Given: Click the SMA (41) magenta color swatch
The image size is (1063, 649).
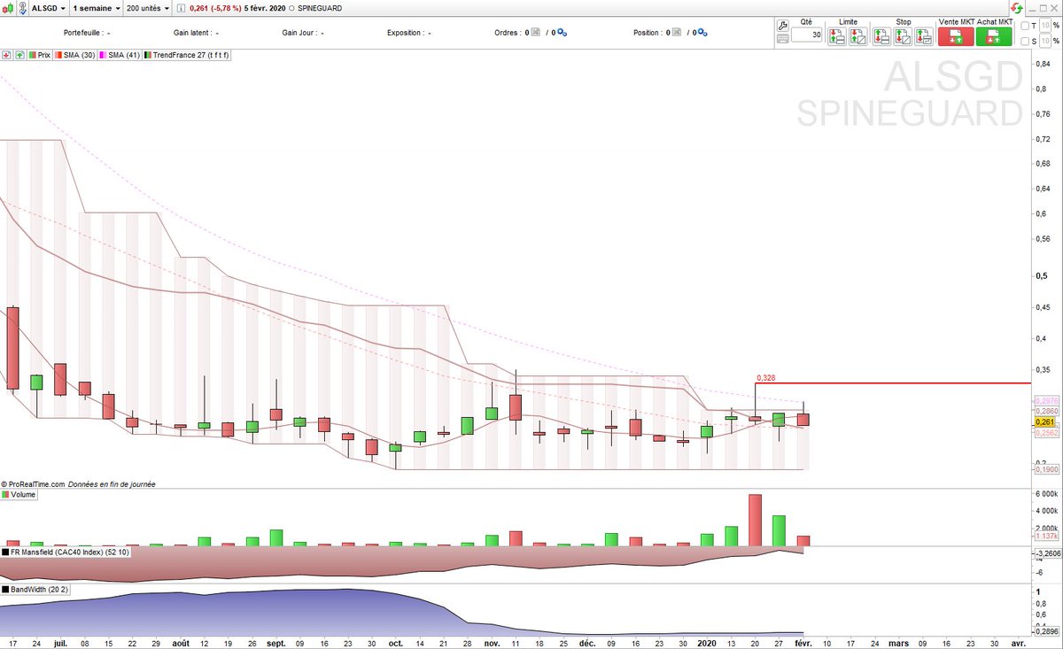Looking at the screenshot, I should pos(103,55).
